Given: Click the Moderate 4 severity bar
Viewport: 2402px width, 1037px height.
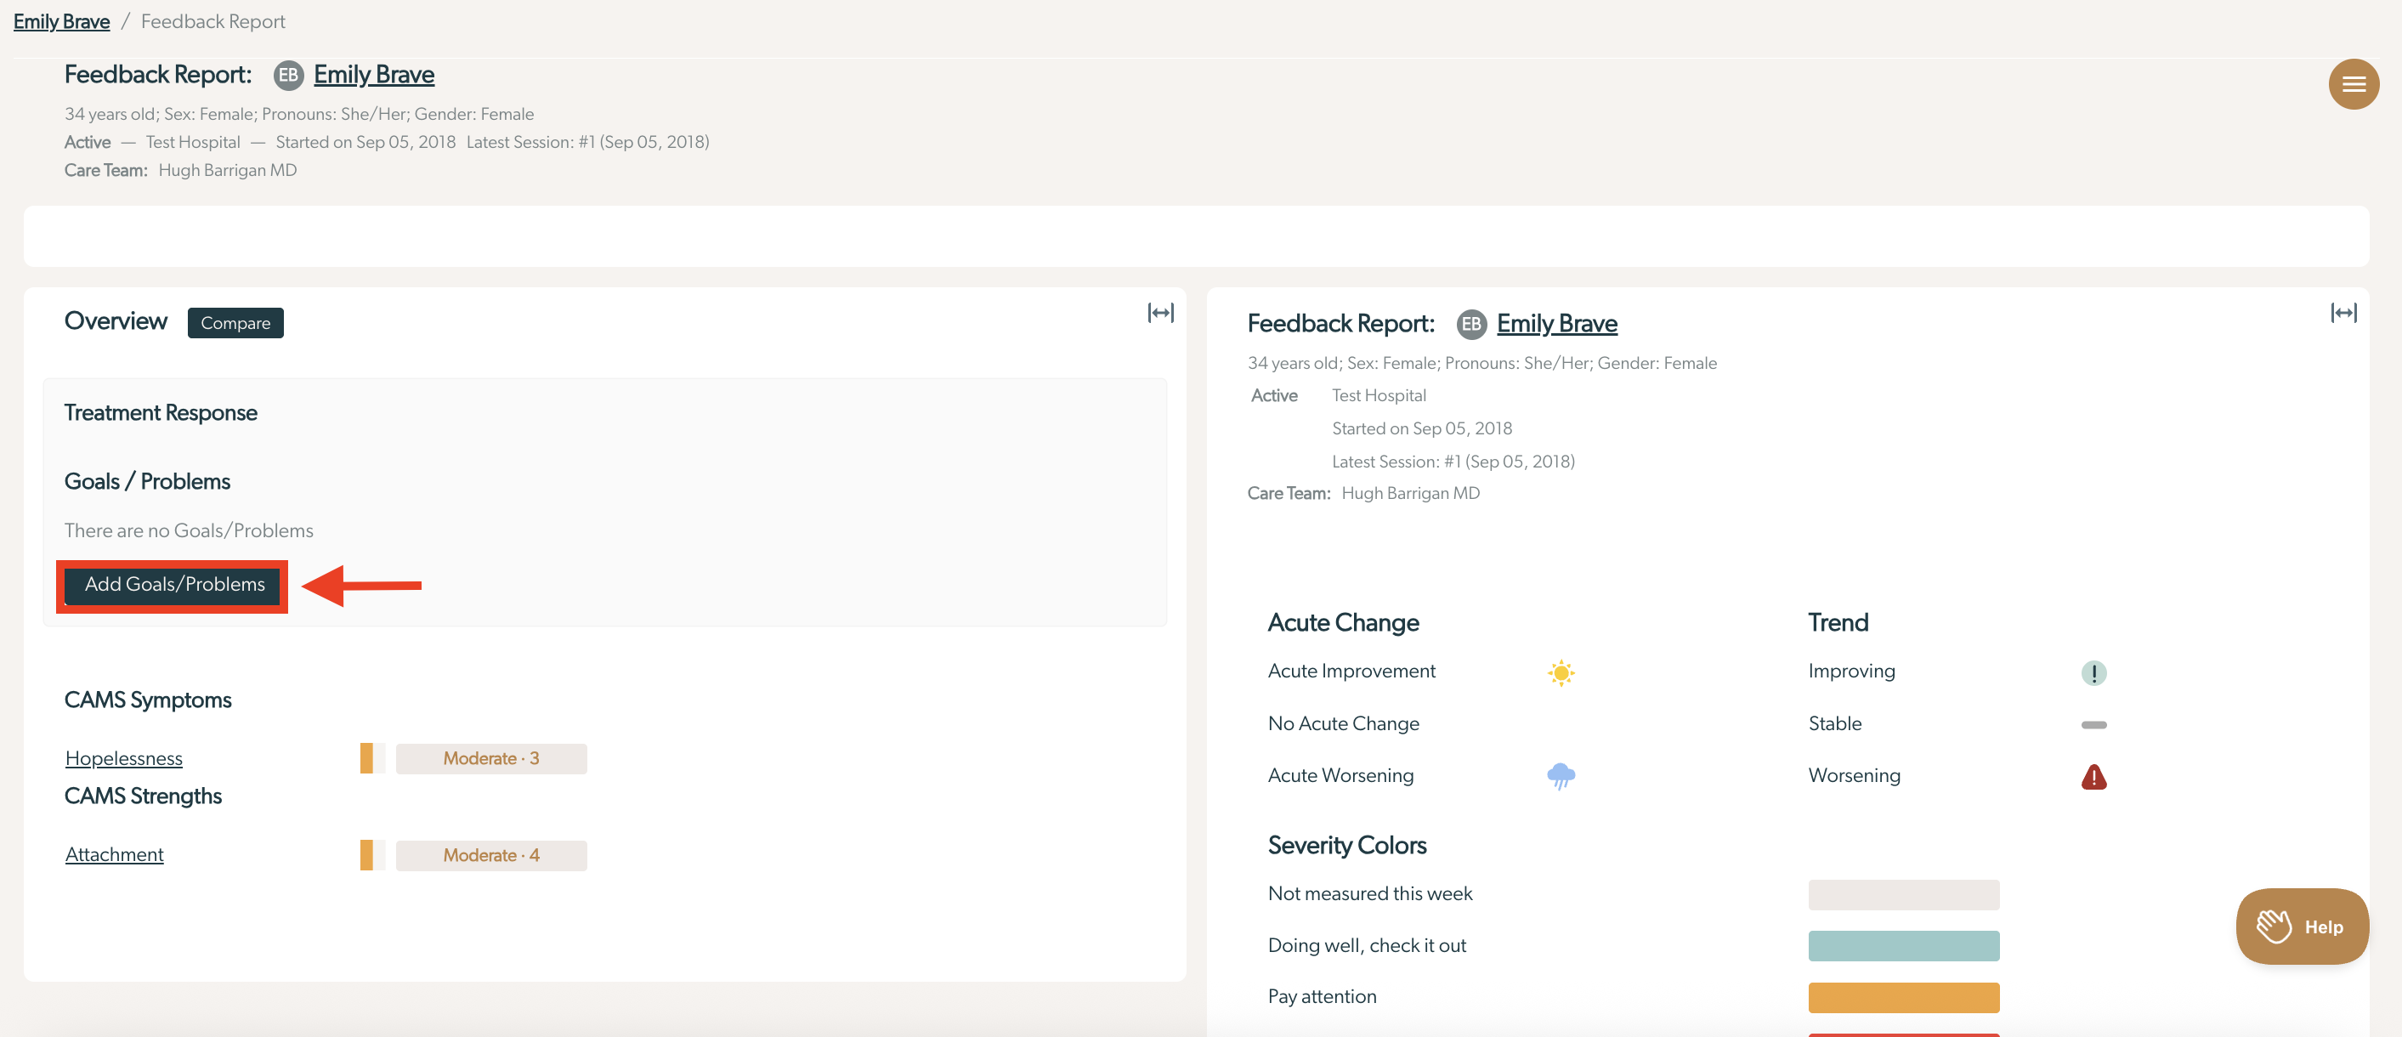Looking at the screenshot, I should tap(490, 855).
